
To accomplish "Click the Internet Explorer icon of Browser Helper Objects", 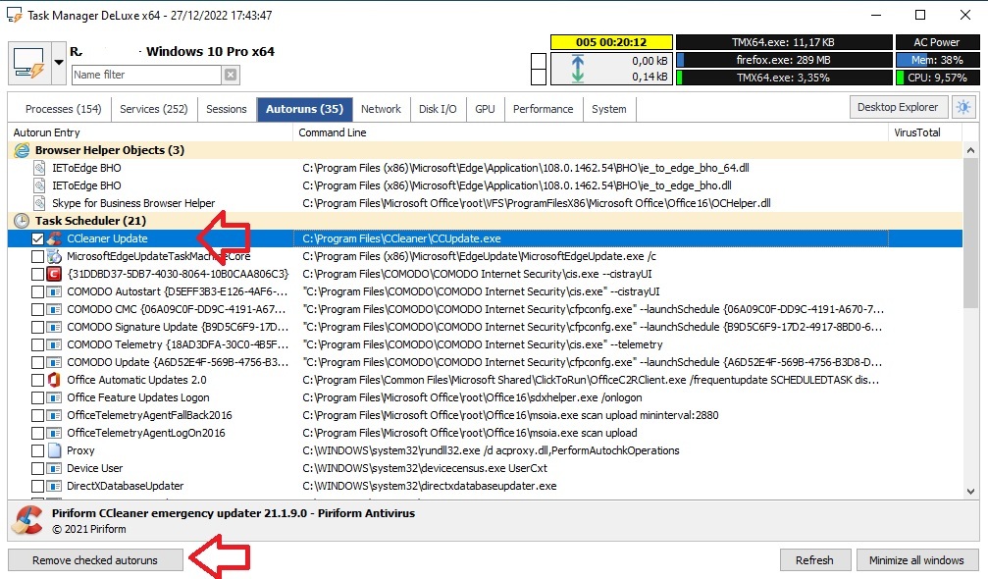I will (22, 150).
